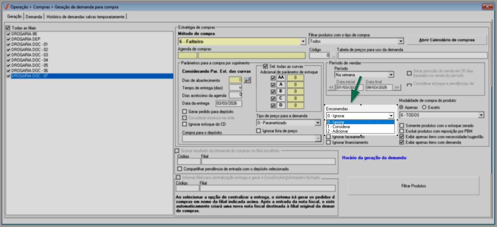Toggle the Todas as filiais checkbox
This screenshot has width=497, height=227.
[8, 28]
